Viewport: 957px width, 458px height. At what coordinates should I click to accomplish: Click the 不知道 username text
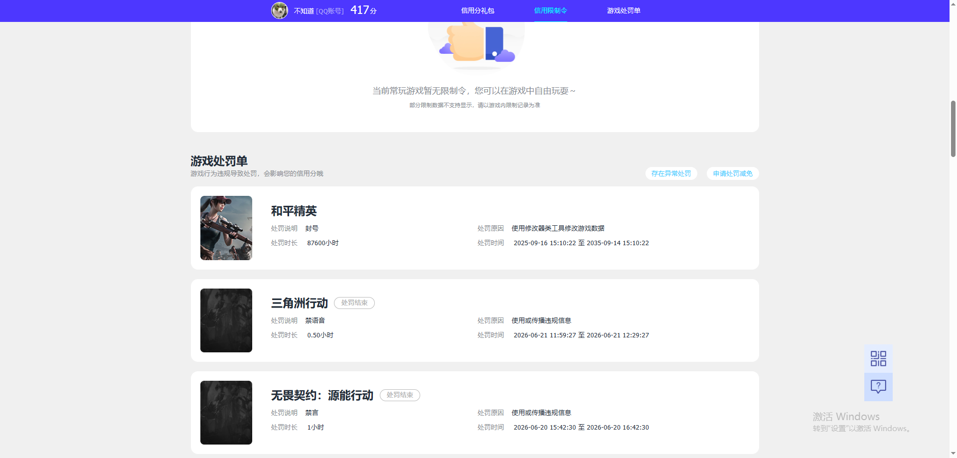pyautogui.click(x=304, y=11)
